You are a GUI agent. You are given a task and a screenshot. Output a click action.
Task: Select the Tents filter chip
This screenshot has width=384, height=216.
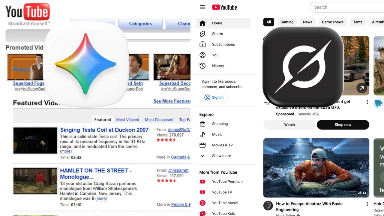358,22
